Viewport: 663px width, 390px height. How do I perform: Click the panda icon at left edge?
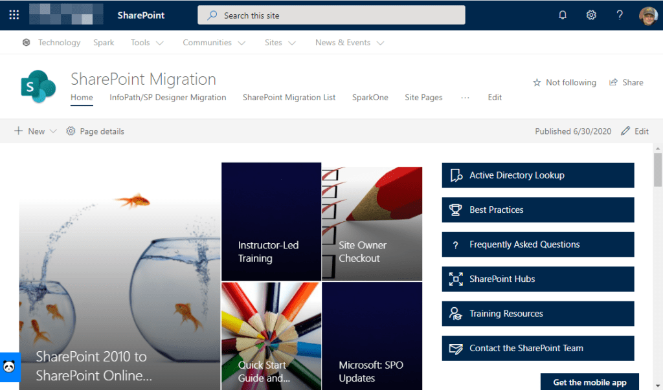9,367
